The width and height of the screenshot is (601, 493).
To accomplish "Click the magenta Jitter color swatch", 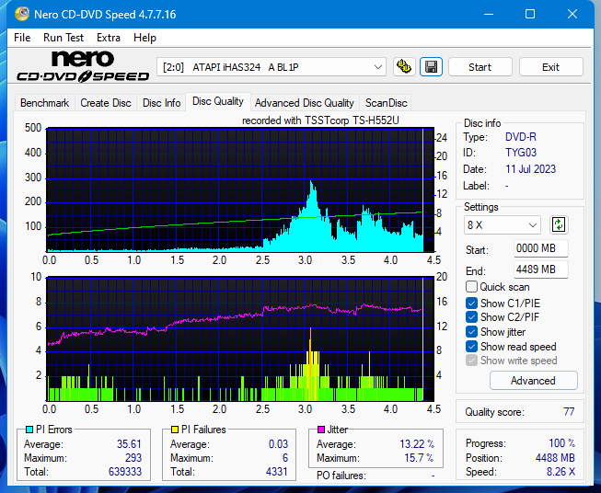I will [321, 430].
